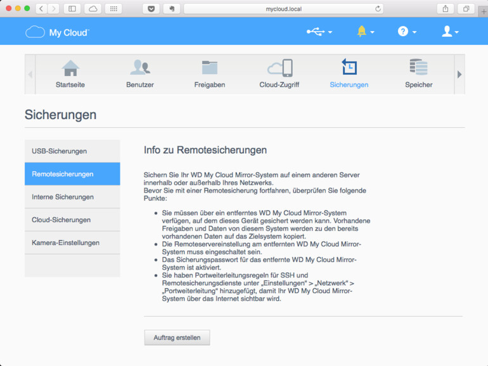Show previous navigation items with left arrow
Viewport: 488px width, 366px height.
click(30, 74)
